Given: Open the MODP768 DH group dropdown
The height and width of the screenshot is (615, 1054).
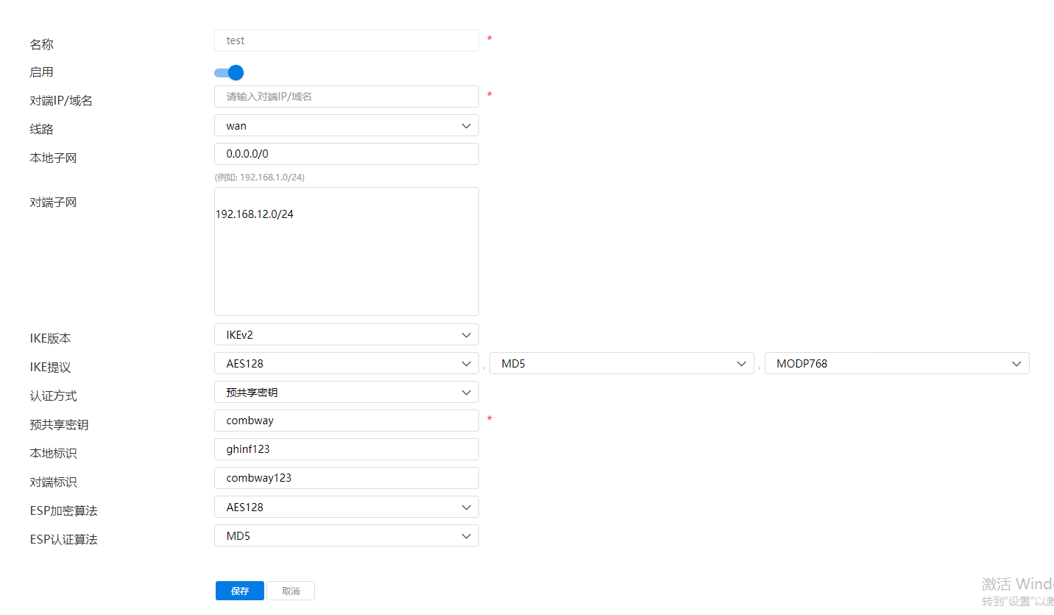Looking at the screenshot, I should (896, 363).
